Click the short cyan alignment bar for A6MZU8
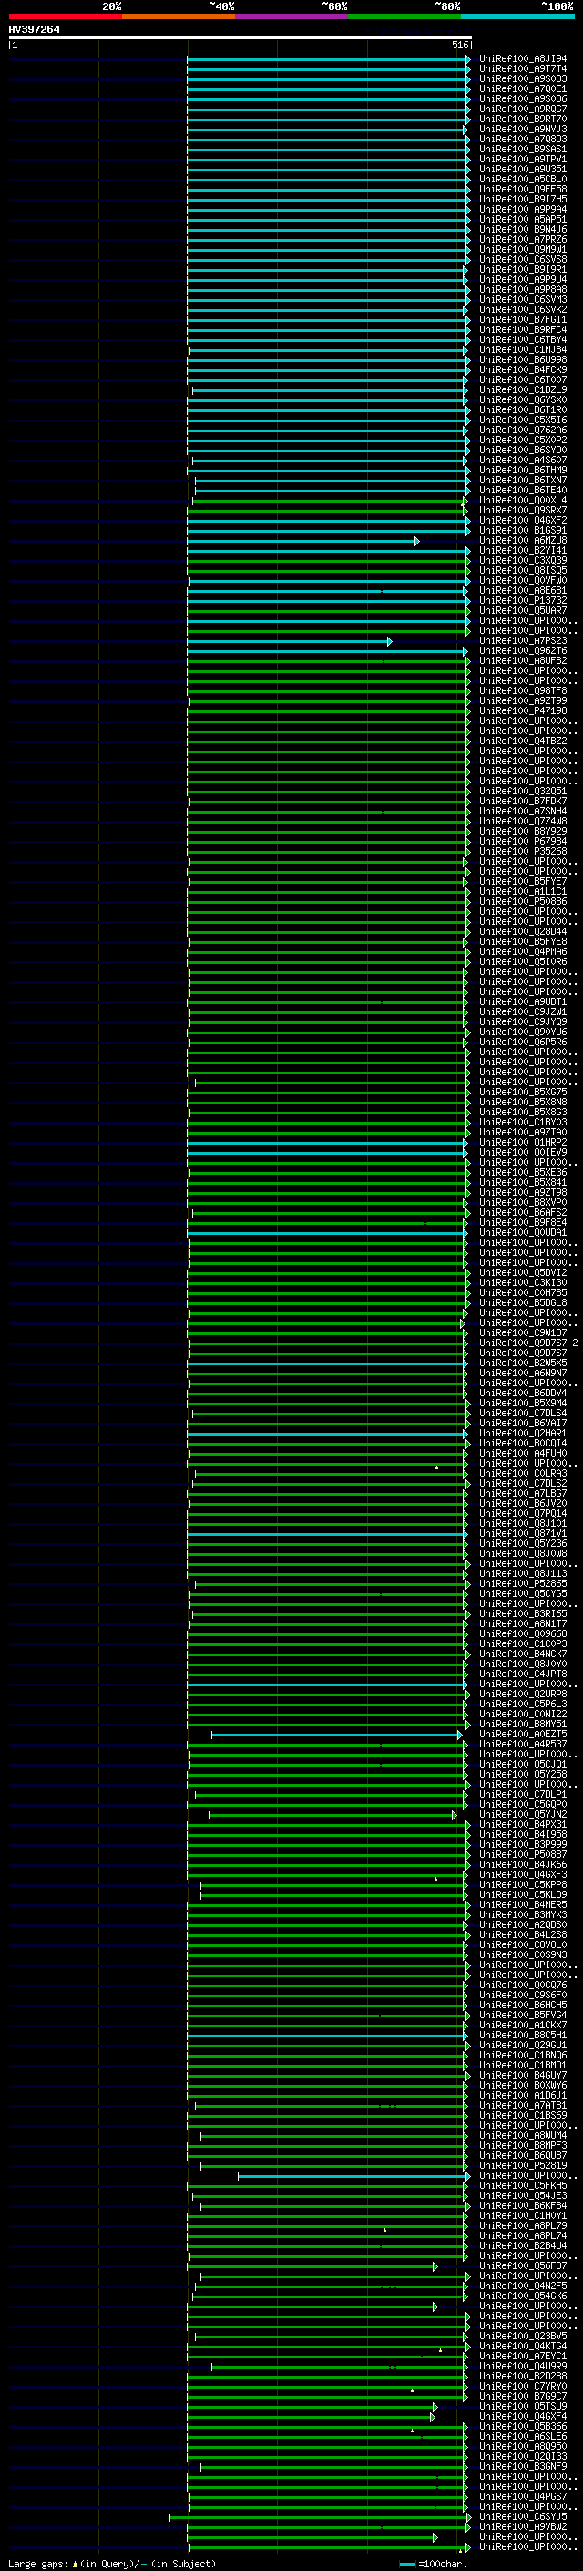The width and height of the screenshot is (583, 2571). click(x=303, y=541)
